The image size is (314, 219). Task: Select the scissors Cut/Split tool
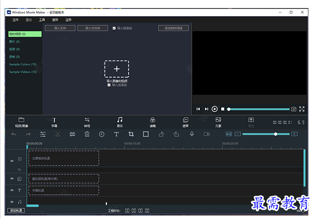pyautogui.click(x=58, y=134)
